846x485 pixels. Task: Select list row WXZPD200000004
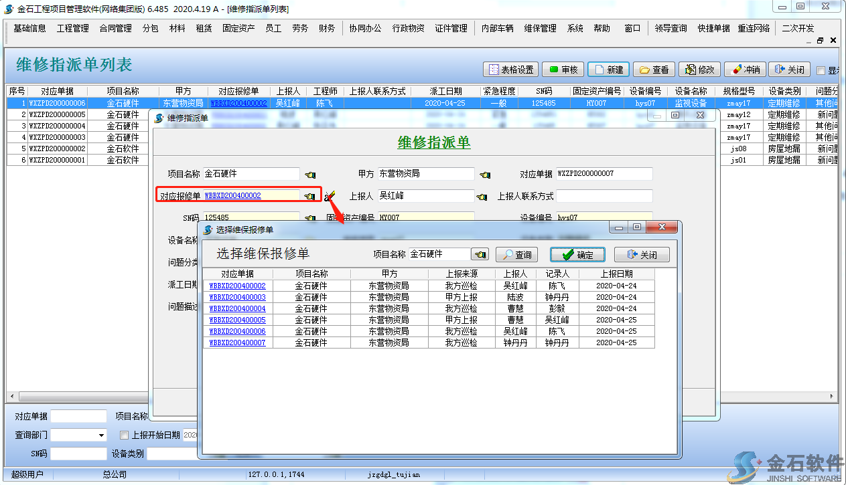coord(57,126)
